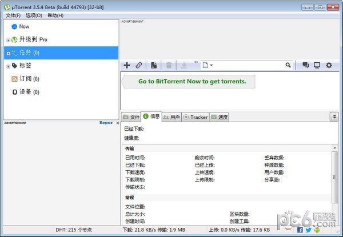Expand the 标签 tree node
The width and height of the screenshot is (343, 237).
click(8, 66)
